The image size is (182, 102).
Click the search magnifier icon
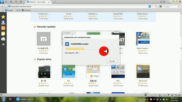click(x=179, y=7)
